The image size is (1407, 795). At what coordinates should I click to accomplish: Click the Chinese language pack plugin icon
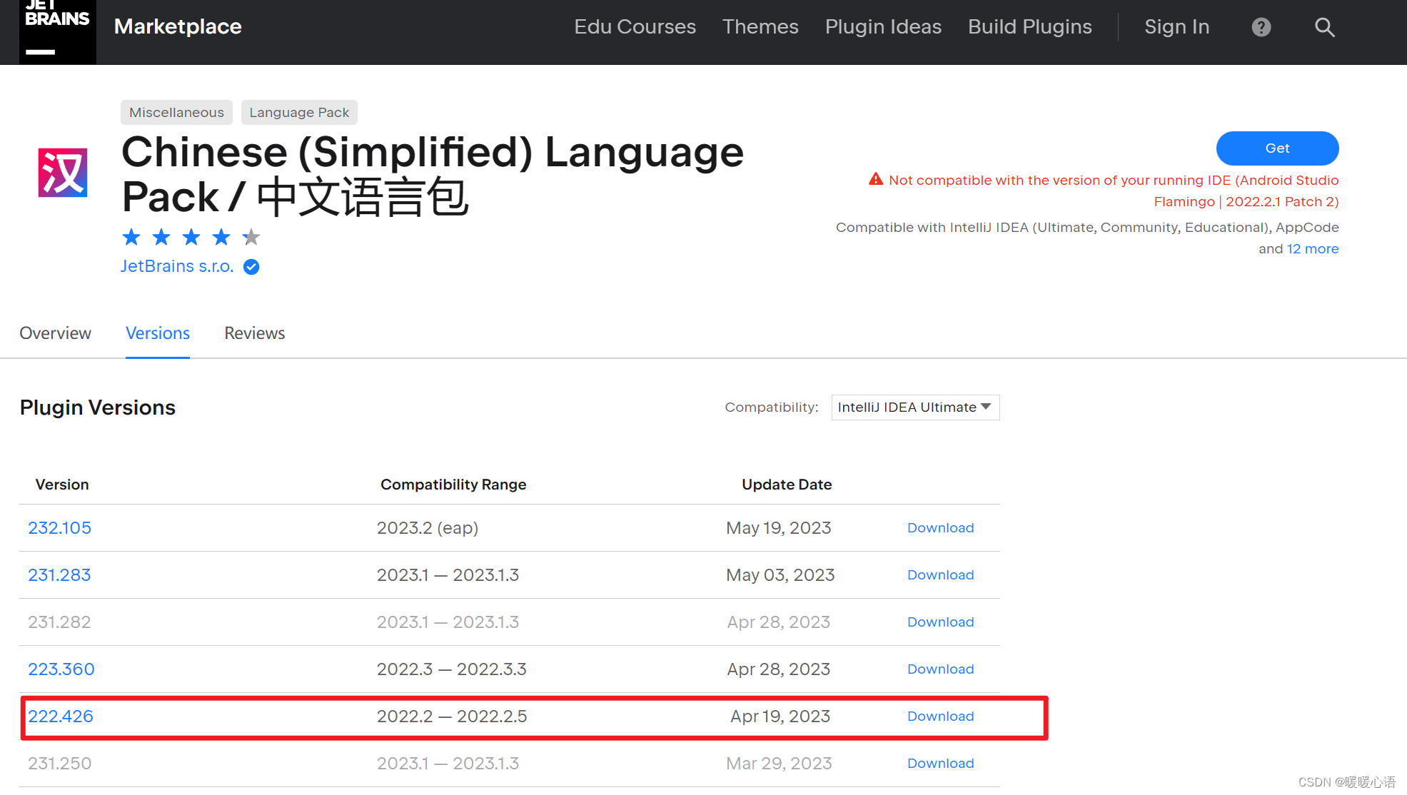coord(63,173)
